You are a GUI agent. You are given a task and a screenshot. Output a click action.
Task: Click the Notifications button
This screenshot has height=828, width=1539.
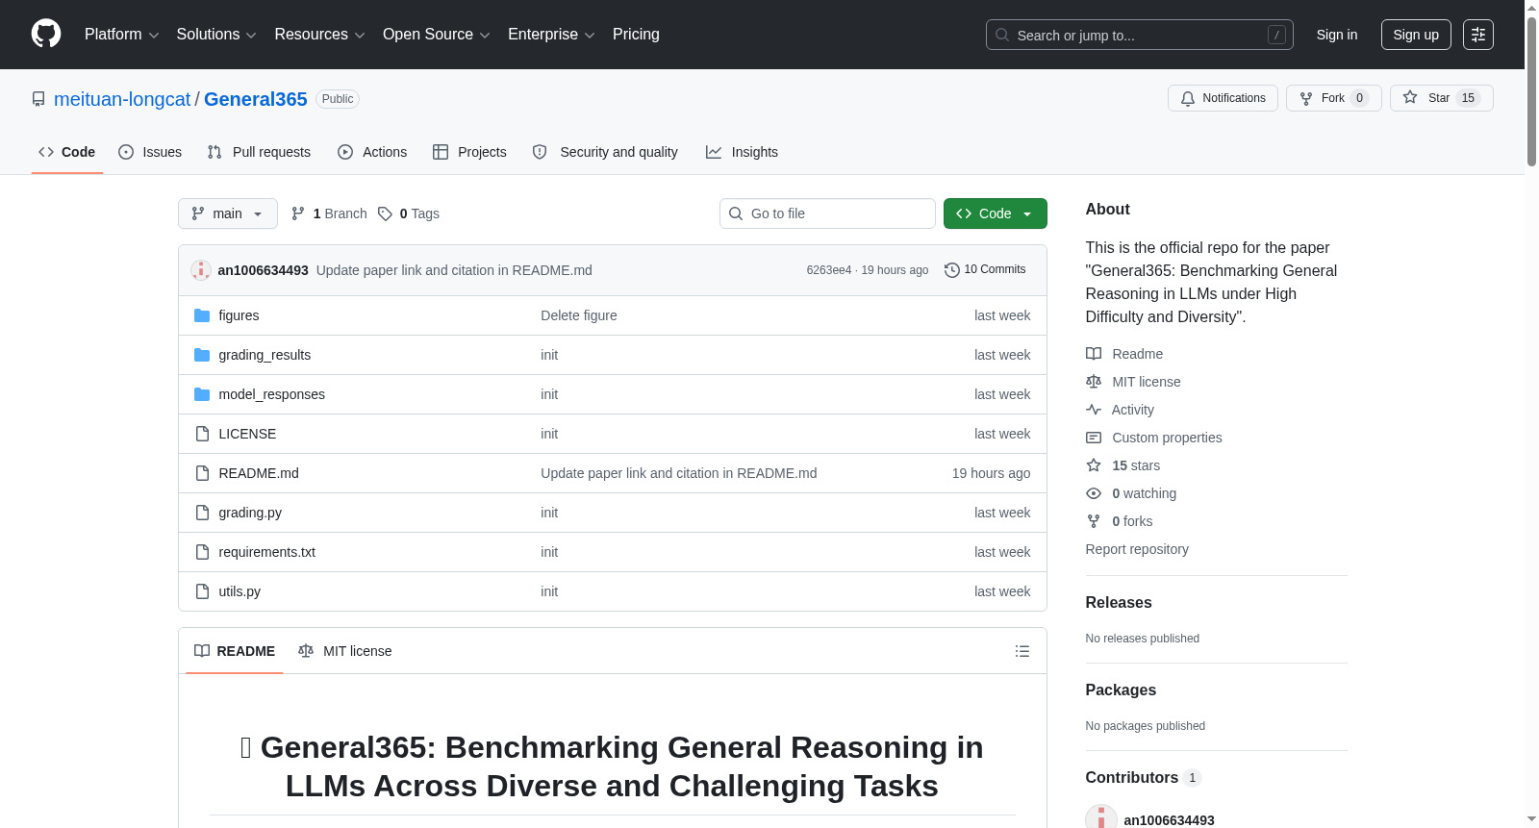point(1223,98)
